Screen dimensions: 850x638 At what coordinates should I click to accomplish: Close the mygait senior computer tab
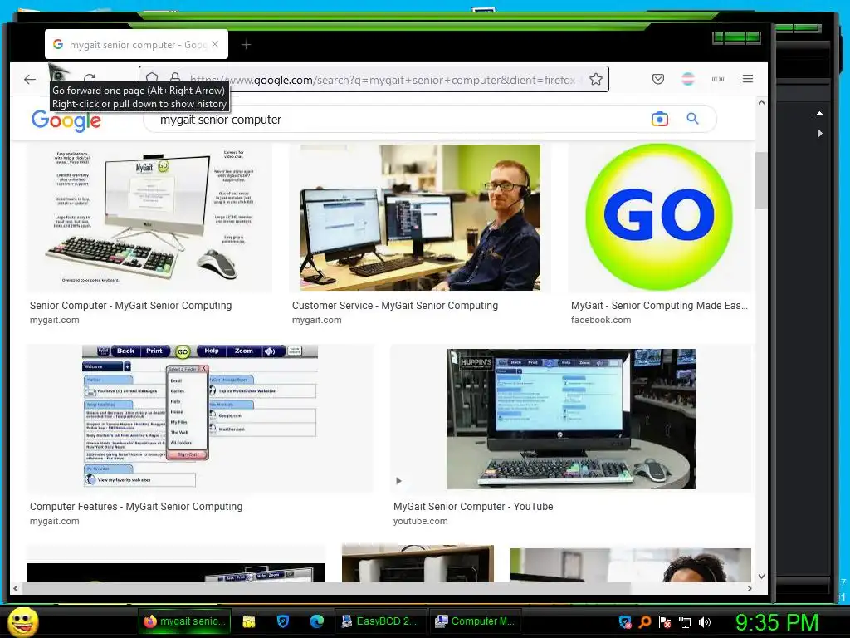pos(215,45)
